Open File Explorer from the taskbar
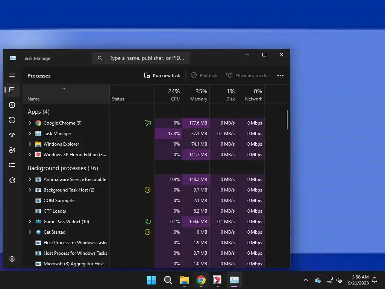The height and width of the screenshot is (289, 385). (x=184, y=280)
